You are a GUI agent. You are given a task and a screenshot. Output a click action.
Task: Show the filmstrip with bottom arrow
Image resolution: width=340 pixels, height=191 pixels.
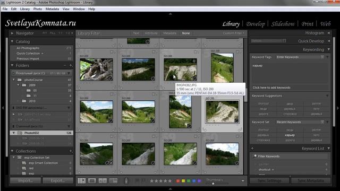point(170,189)
